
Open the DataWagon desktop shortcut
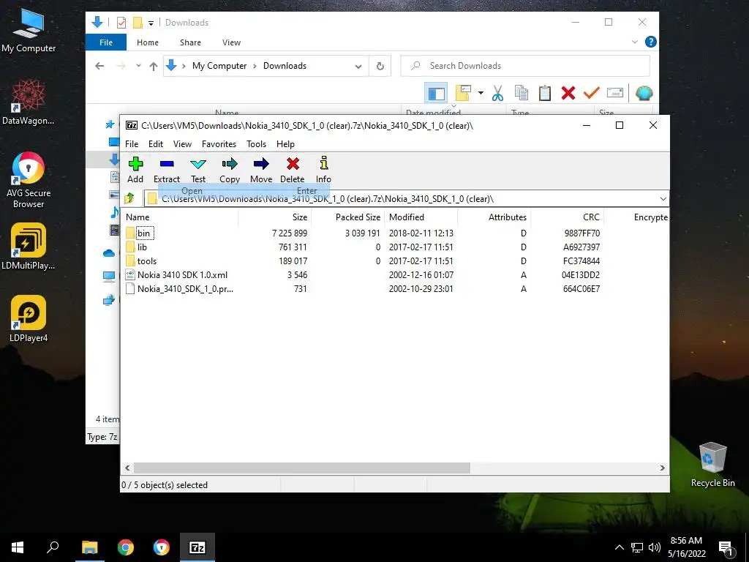click(29, 101)
